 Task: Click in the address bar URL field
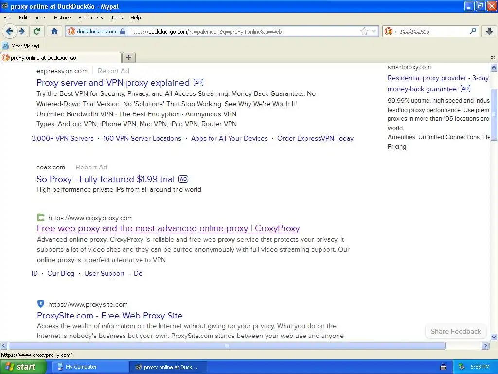tap(244, 32)
